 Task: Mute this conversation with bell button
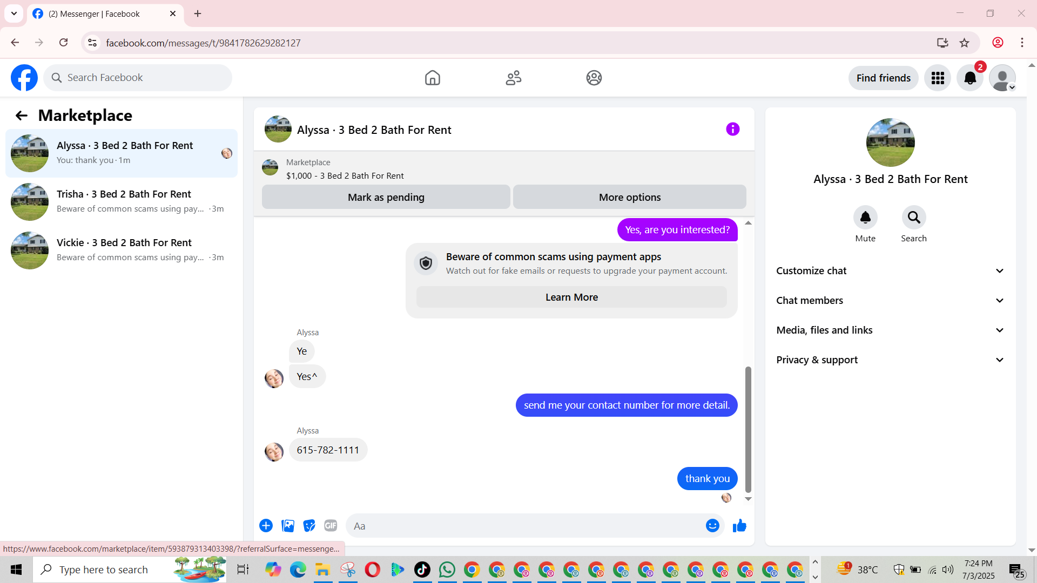coord(865,218)
